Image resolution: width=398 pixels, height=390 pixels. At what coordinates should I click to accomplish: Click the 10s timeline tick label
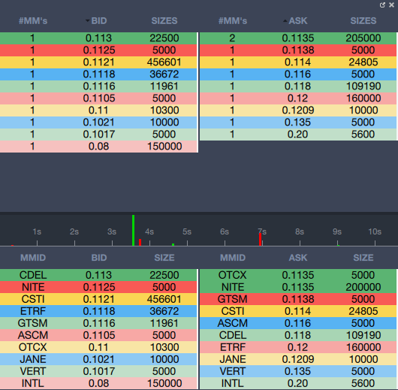click(x=375, y=231)
